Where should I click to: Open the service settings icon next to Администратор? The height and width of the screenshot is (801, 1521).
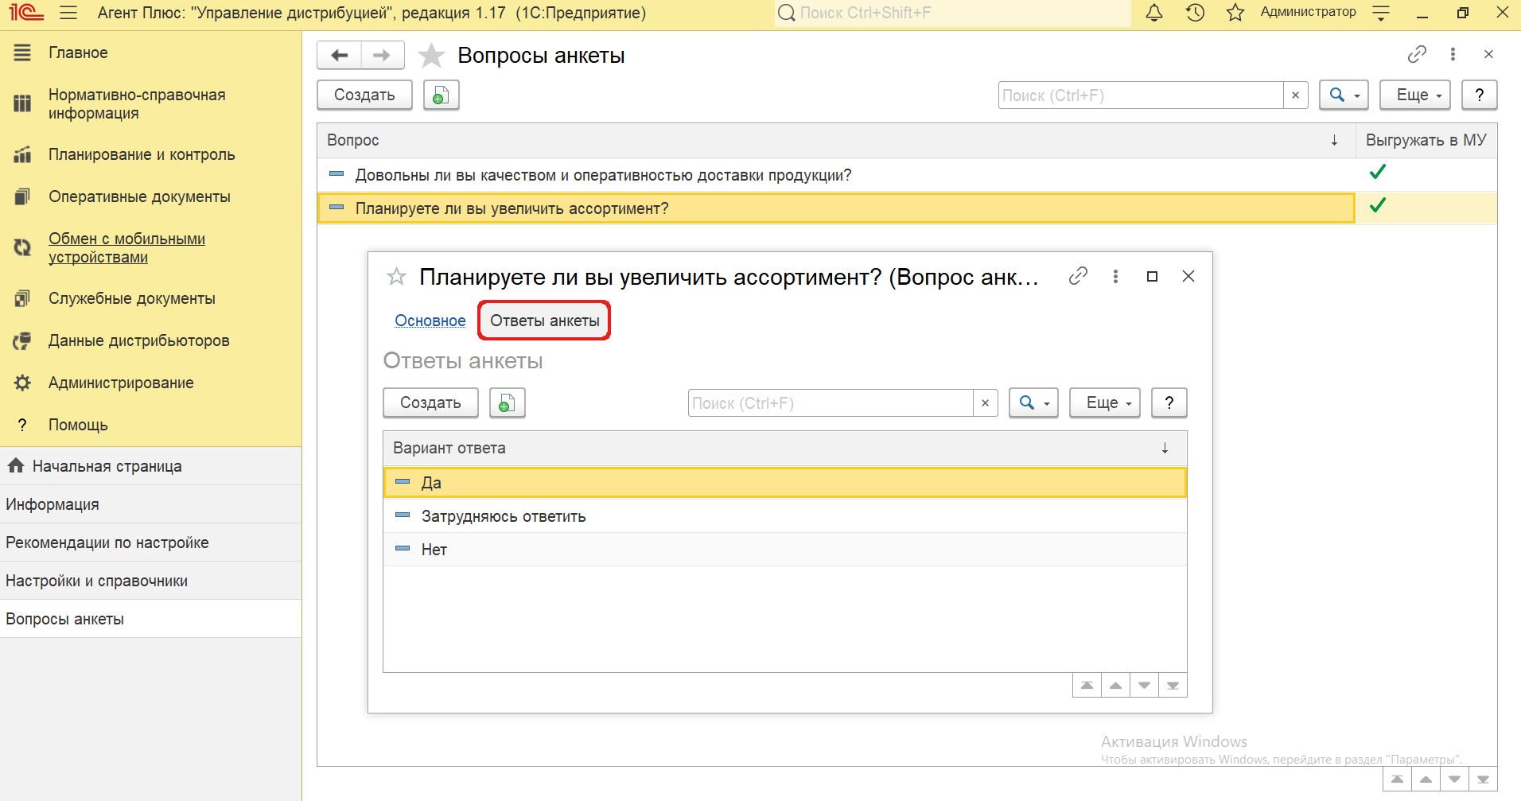click(x=1382, y=13)
